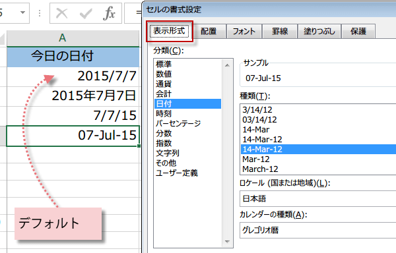Open the 保護 tab
This screenshot has height=253, width=396.
coord(358,31)
